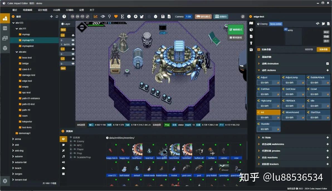Screen dimensions: 332x191
Task: Open the cube panel in left sidebar
Action: [x=5, y=48]
